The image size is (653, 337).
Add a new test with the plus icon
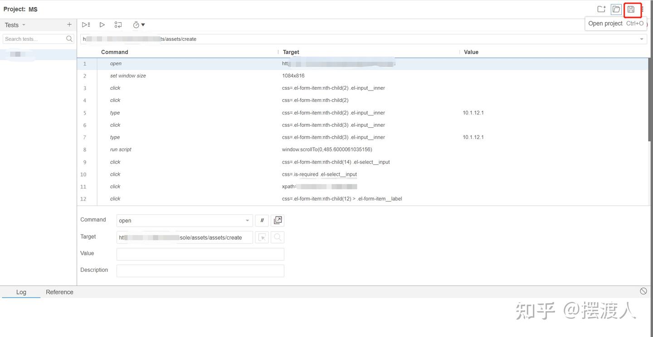pos(69,25)
